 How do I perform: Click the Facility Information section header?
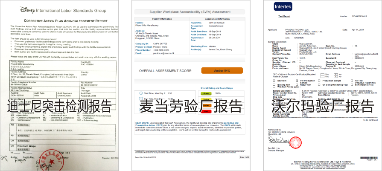(162, 19)
